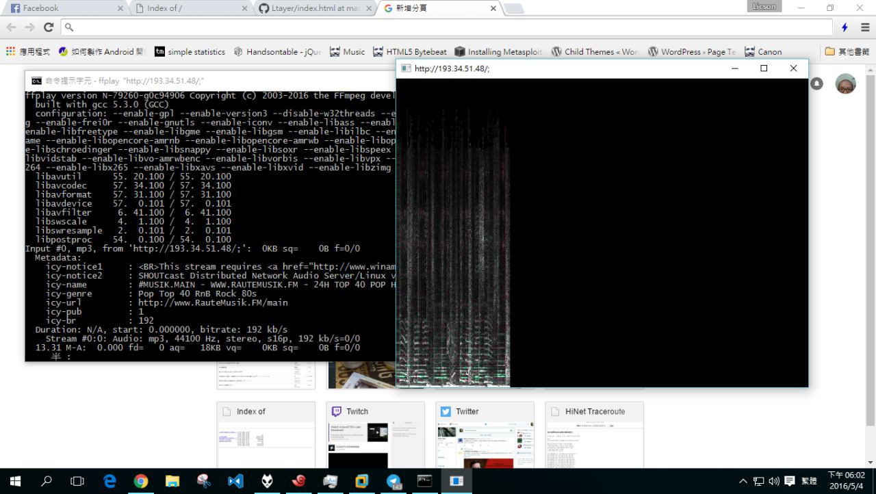
Task: Open Microsoft Edge from taskbar
Action: point(109,481)
